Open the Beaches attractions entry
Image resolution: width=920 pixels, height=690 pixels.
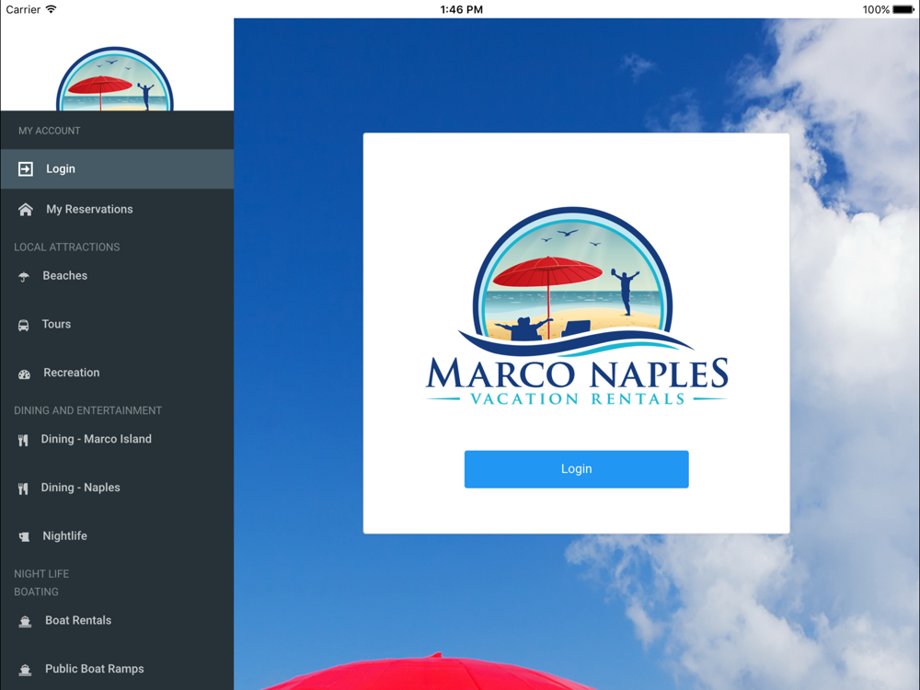click(65, 276)
